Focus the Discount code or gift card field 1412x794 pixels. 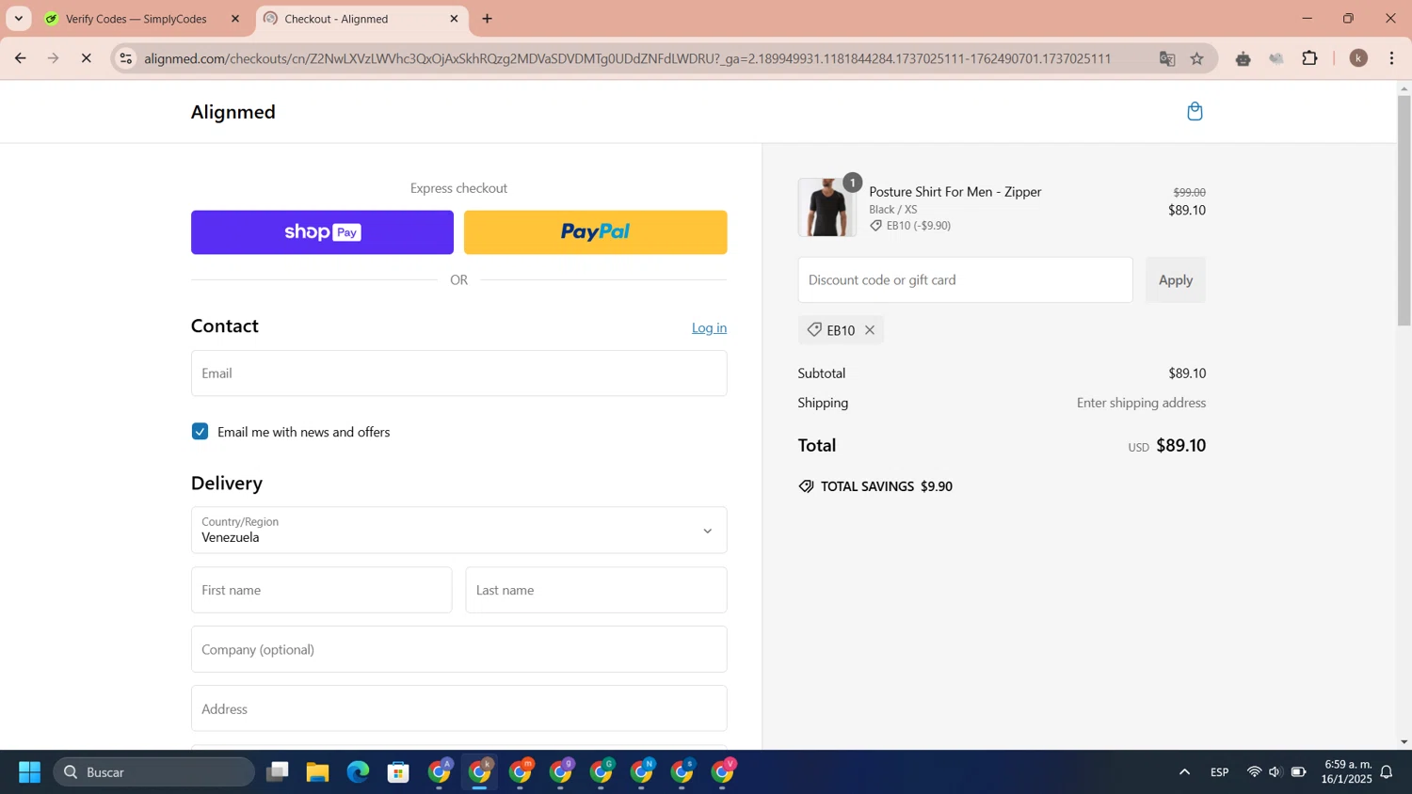tap(965, 280)
